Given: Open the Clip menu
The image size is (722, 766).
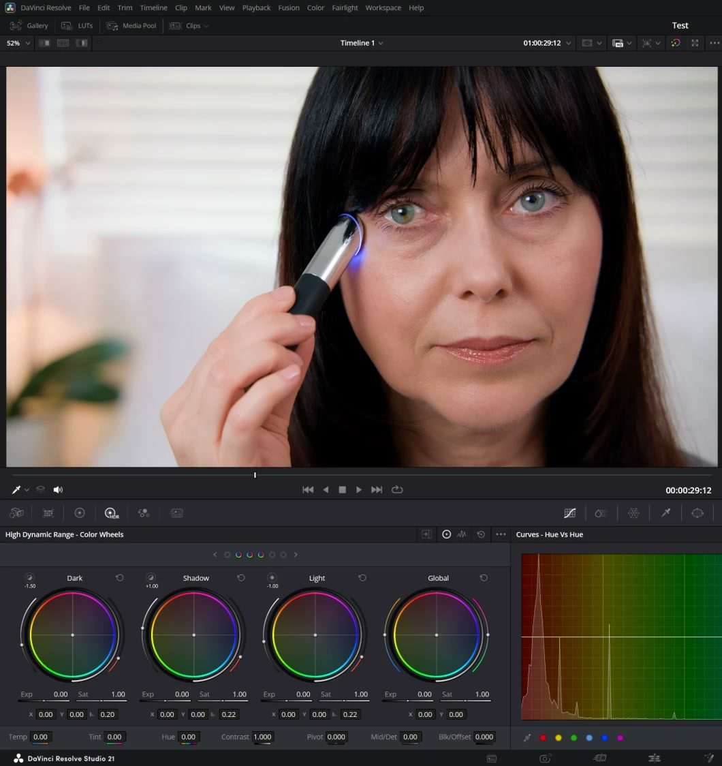Looking at the screenshot, I should [x=181, y=7].
